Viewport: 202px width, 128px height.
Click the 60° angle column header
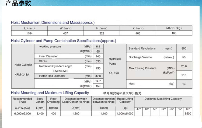coord(188,109)
